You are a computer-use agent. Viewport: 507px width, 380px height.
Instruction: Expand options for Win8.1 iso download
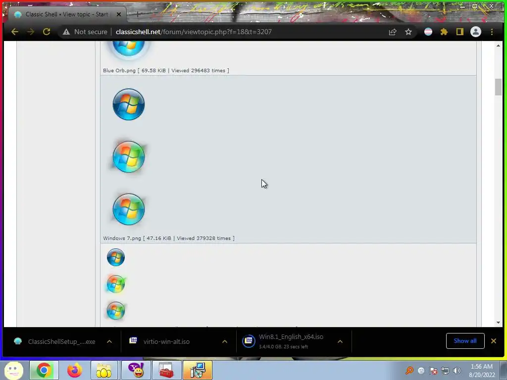(340, 341)
